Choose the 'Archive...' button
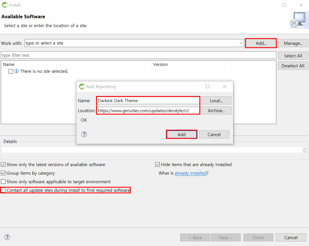This screenshot has height=246, width=309. tap(216, 110)
